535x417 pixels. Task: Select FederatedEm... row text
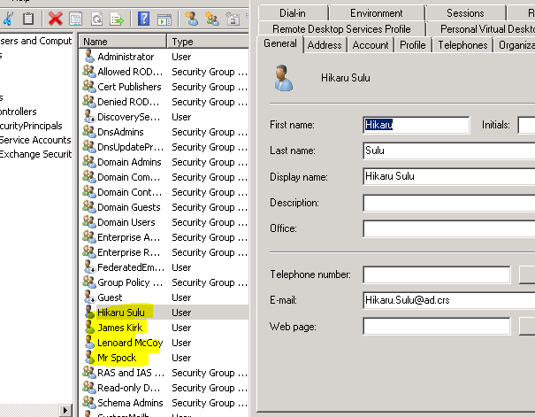pyautogui.click(x=131, y=267)
